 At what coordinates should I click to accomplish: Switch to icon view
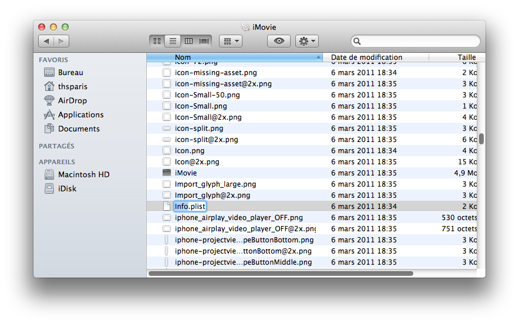pyautogui.click(x=157, y=41)
